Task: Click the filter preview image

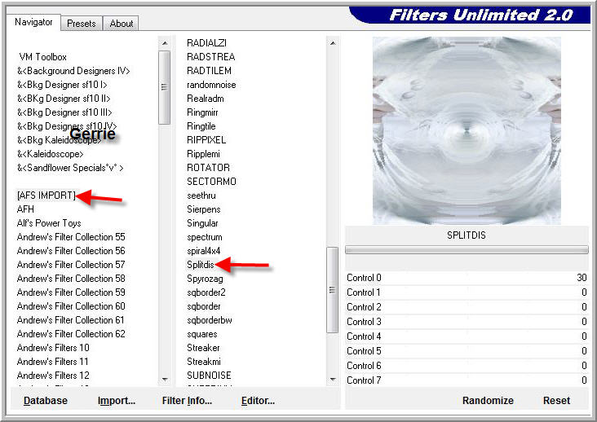Action: [467, 130]
